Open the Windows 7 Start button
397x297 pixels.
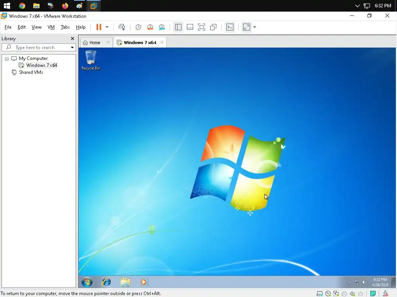pos(87,282)
